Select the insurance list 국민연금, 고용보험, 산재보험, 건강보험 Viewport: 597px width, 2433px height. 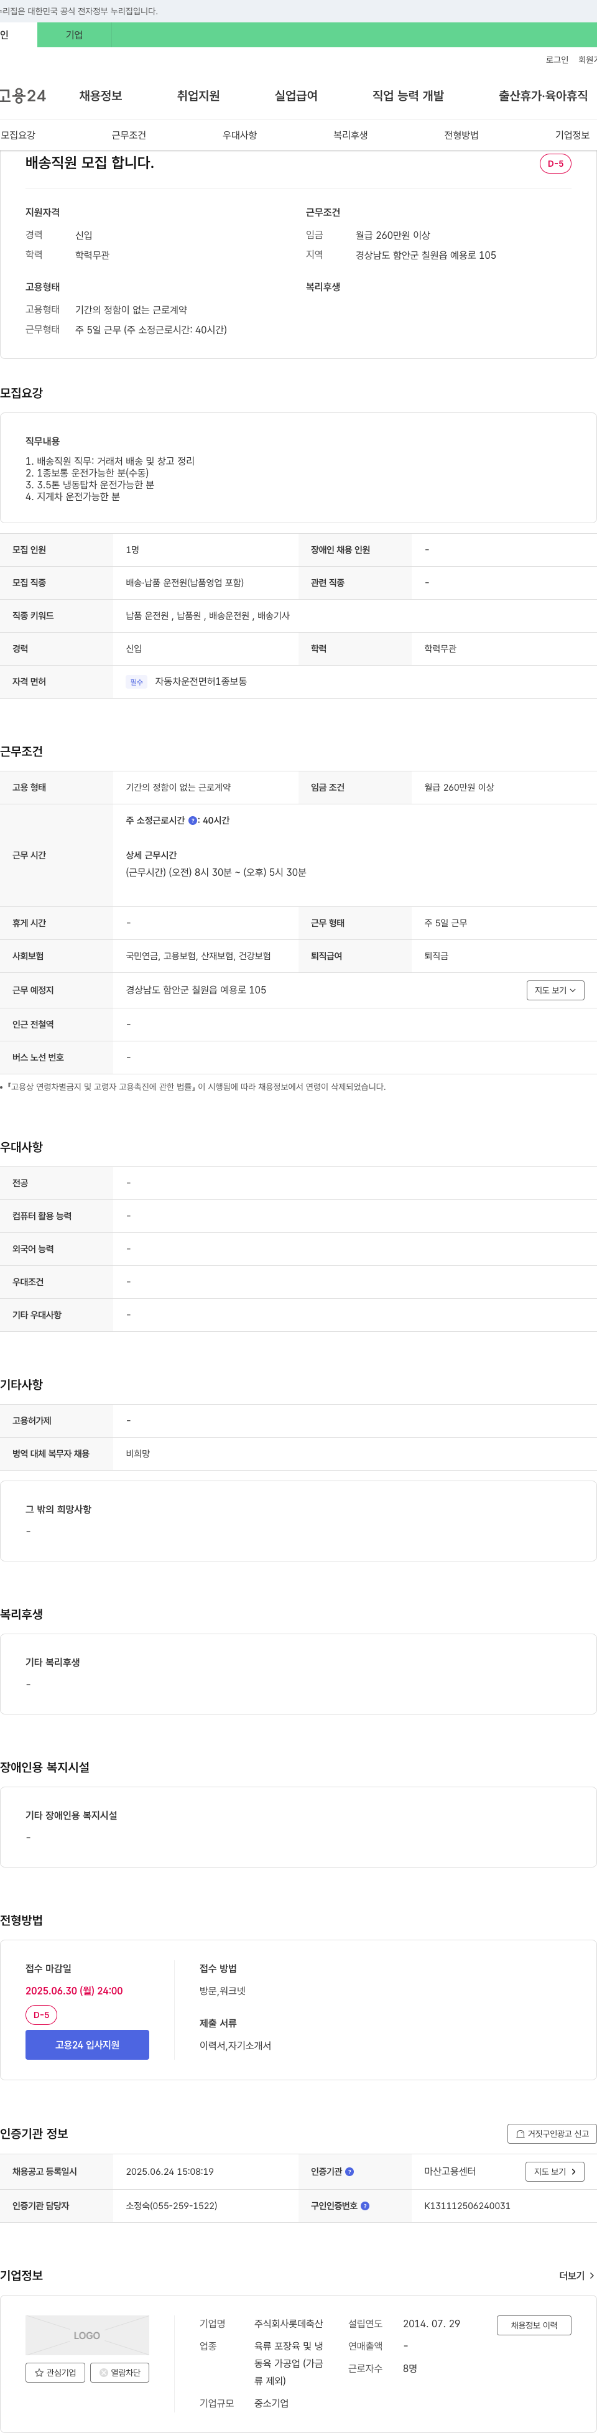pos(198,956)
